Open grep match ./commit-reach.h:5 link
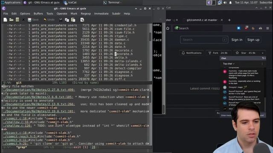273x153 pixels. (x=20, y=136)
